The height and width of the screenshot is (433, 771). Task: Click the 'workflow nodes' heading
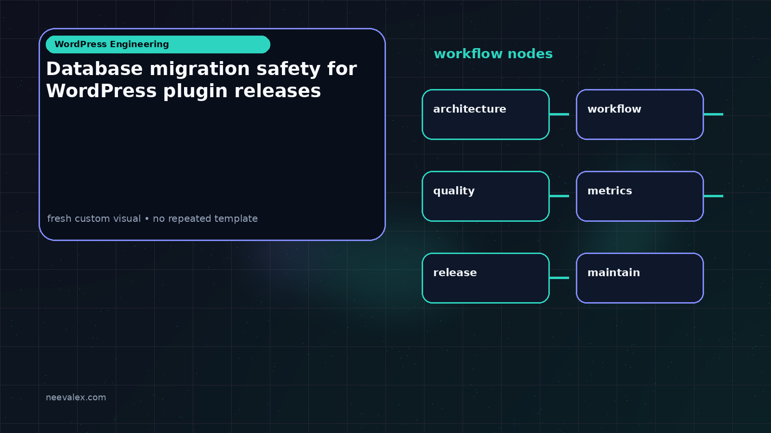(493, 53)
